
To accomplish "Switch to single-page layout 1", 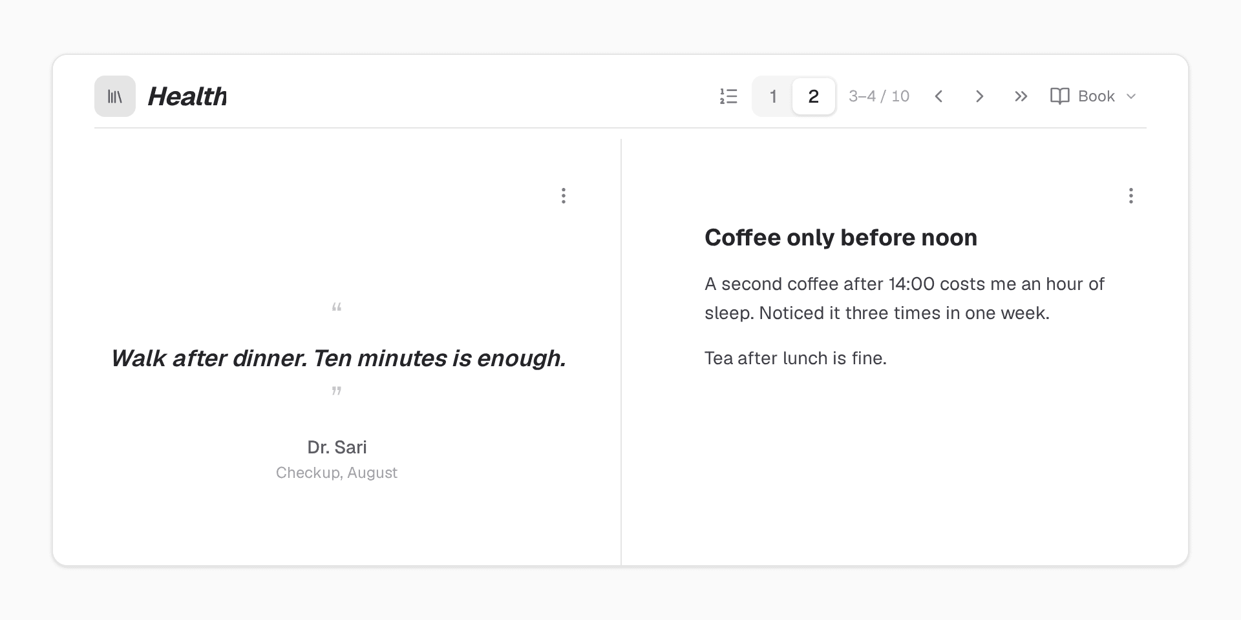I will (x=773, y=96).
